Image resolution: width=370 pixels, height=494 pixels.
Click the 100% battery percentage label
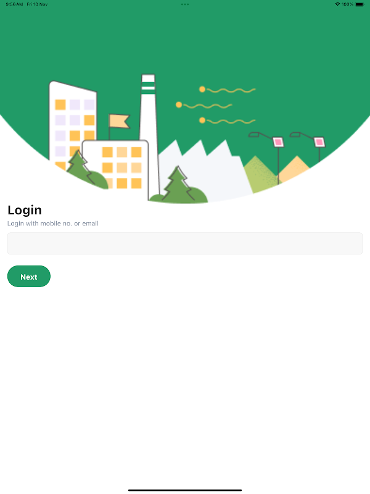click(347, 4)
